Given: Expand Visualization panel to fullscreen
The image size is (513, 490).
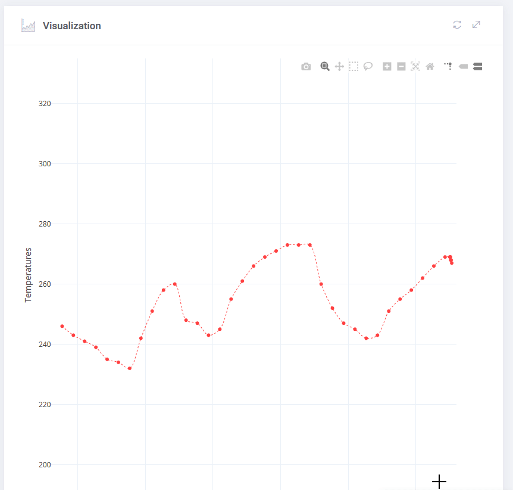Looking at the screenshot, I should [x=476, y=24].
